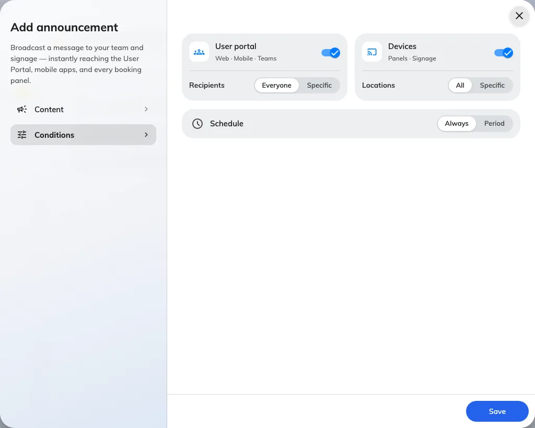Select Everyone for Recipients
Screen dimensions: 535x428
277,85
